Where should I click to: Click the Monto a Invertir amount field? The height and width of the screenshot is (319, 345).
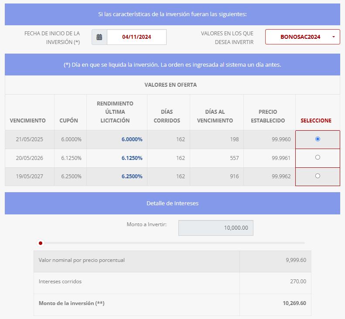click(215, 228)
